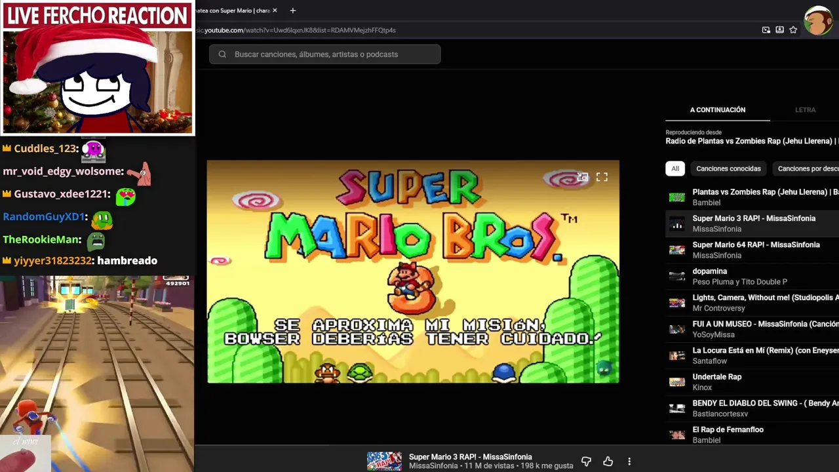Click the Super Mario Bros 3 video player
This screenshot has height=472, width=839.
(413, 271)
